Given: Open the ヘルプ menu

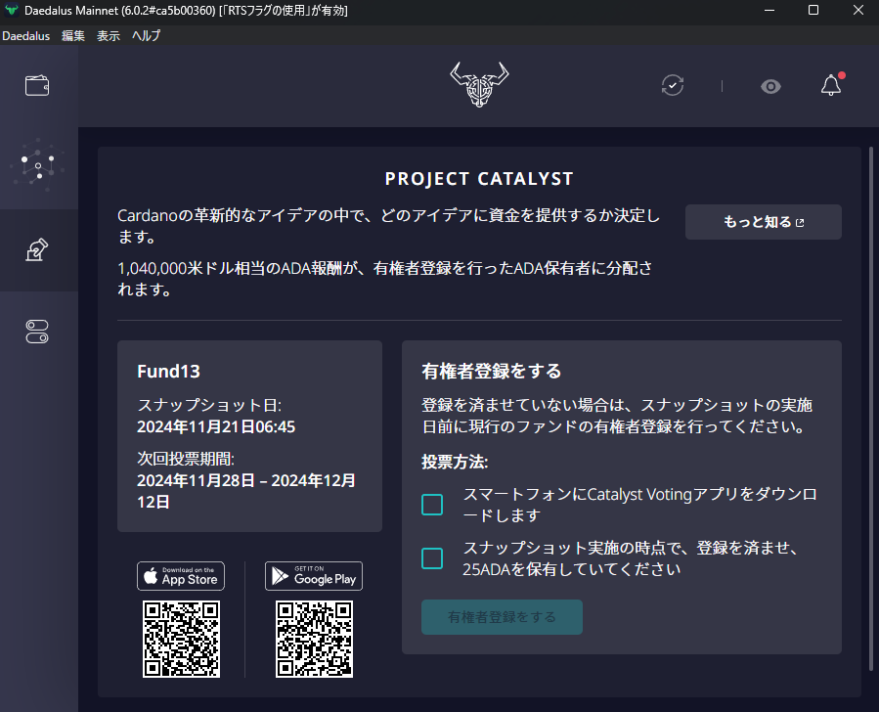Looking at the screenshot, I should click(146, 35).
